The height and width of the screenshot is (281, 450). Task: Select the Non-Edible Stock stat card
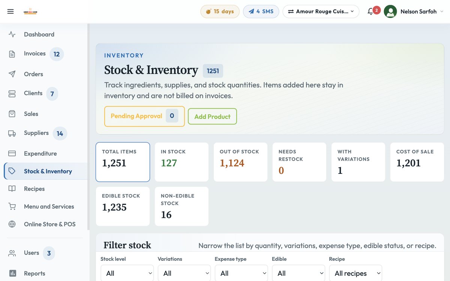(x=181, y=206)
